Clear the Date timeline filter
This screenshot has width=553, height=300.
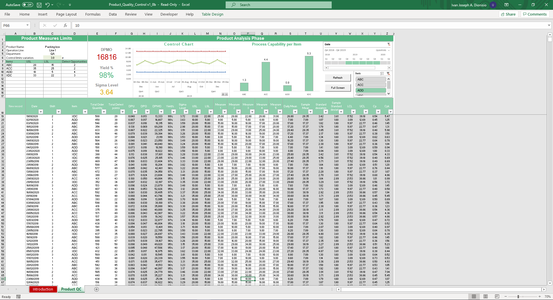[x=389, y=44]
